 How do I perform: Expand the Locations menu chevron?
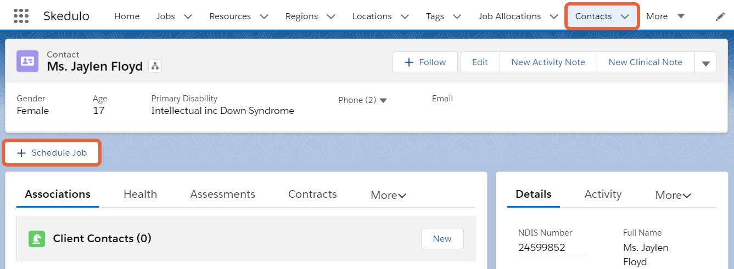(405, 16)
